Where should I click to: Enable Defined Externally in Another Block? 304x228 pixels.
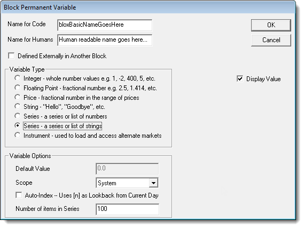pos(11,56)
